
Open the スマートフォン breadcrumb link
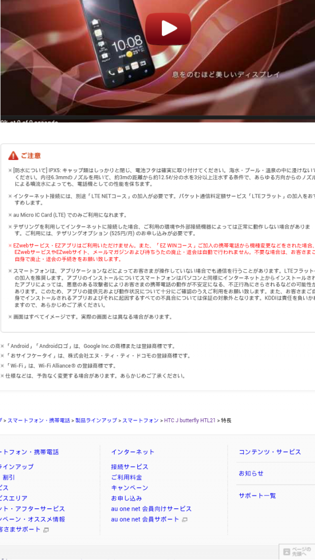click(x=140, y=420)
